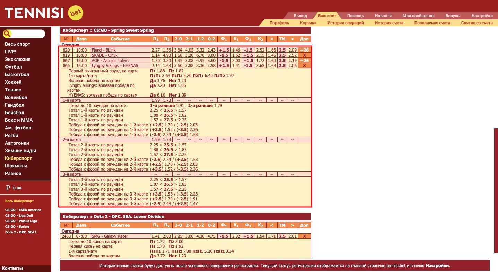The image size is (498, 272).
Task: Select Бейсбол in sidebar
Action: (15, 112)
